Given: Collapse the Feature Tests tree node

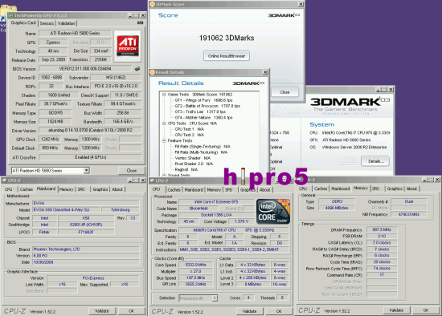Looking at the screenshot, I should pos(164,140).
